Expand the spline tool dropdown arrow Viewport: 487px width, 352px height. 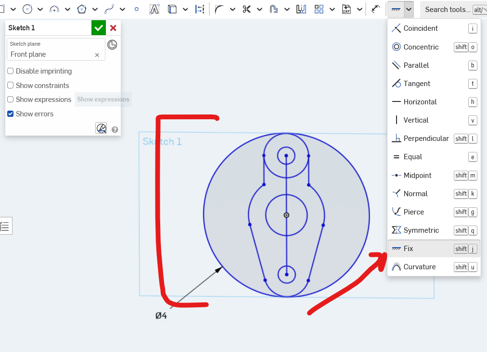[x=122, y=9]
